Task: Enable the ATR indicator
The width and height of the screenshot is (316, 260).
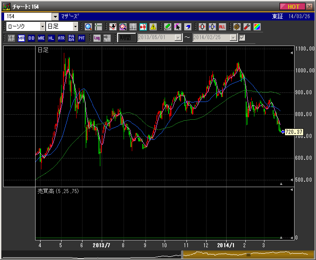Action: [x=62, y=38]
